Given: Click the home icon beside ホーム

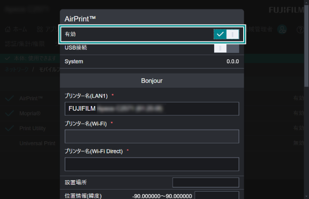Looking at the screenshot, I should click(8, 29).
